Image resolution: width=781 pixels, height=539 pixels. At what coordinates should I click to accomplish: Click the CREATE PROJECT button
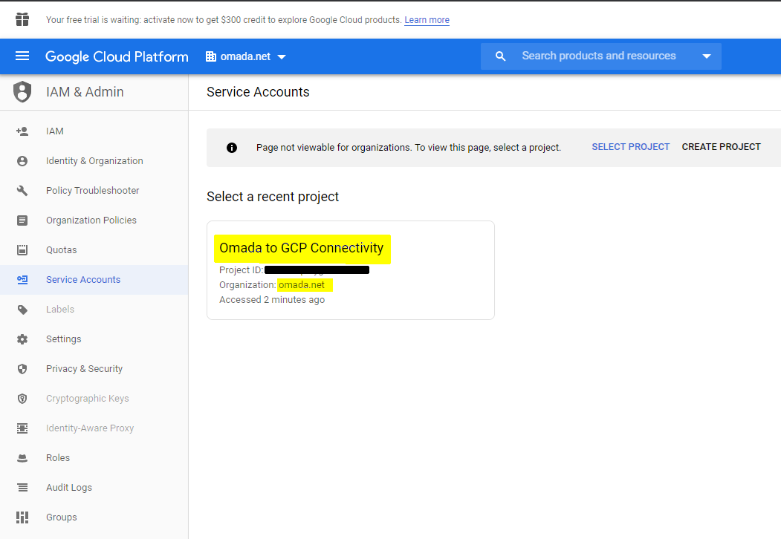coord(722,147)
